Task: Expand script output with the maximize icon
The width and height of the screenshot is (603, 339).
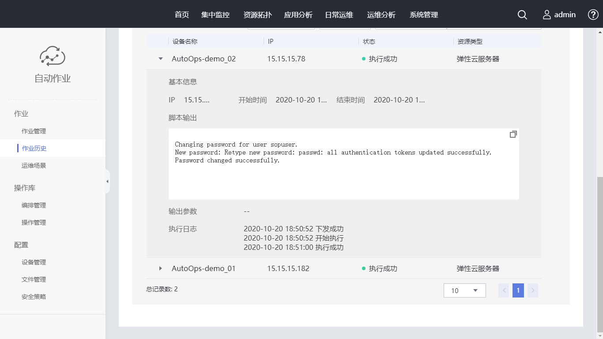Action: (x=513, y=134)
